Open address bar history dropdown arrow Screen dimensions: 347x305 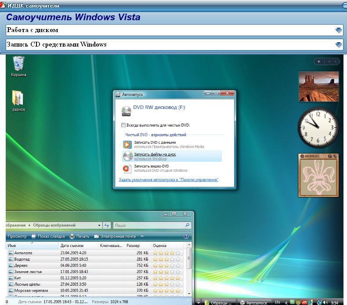point(99,225)
